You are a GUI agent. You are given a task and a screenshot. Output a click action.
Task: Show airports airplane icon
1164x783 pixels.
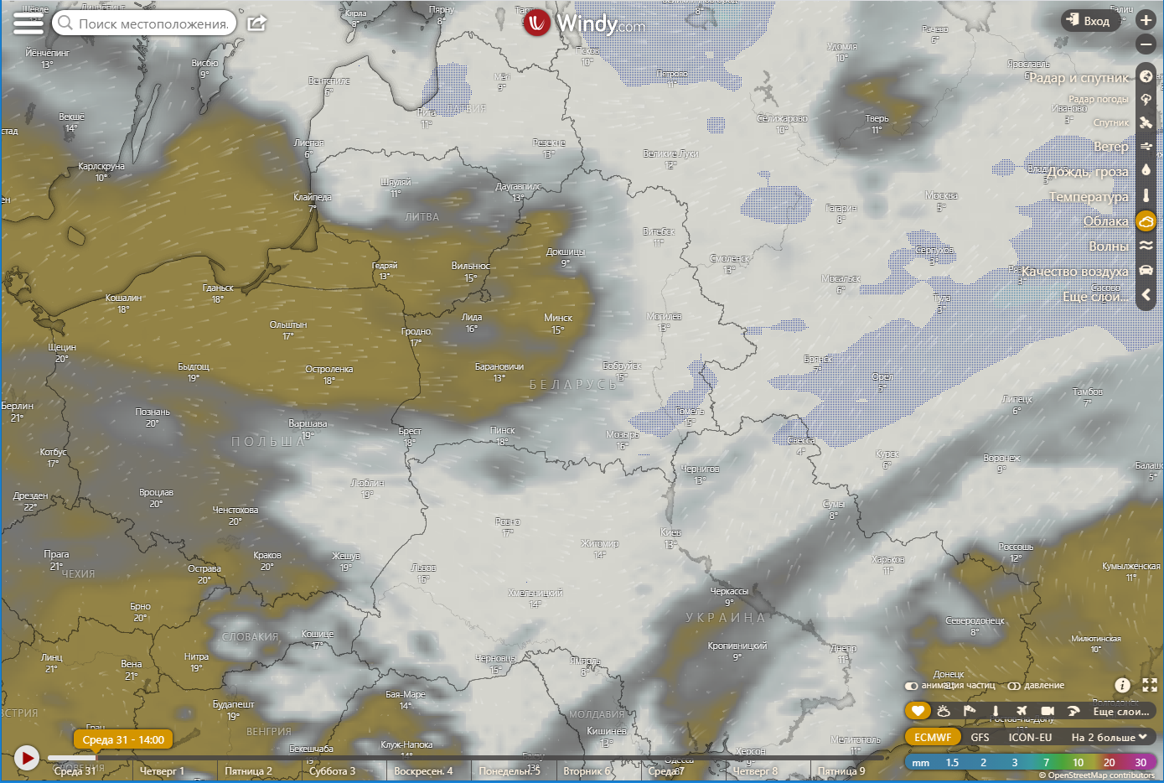click(x=1022, y=711)
